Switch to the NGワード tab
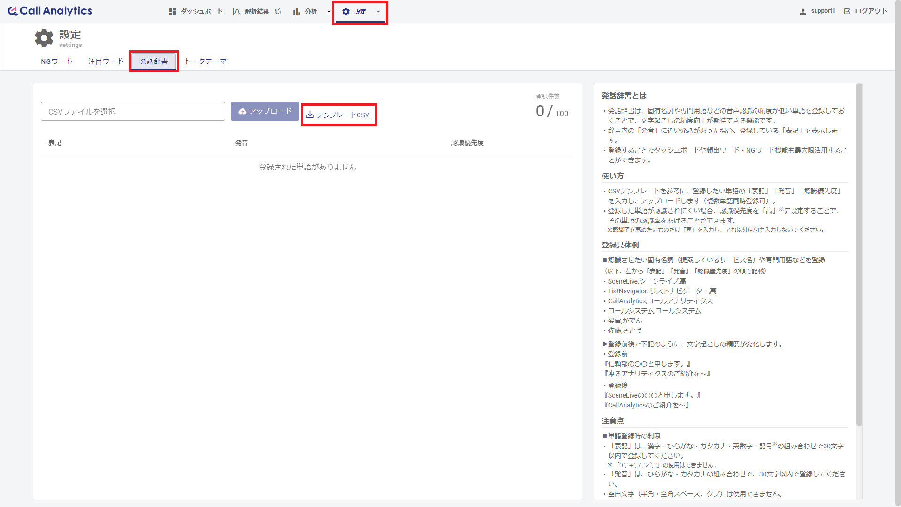This screenshot has height=507, width=901. [x=57, y=61]
